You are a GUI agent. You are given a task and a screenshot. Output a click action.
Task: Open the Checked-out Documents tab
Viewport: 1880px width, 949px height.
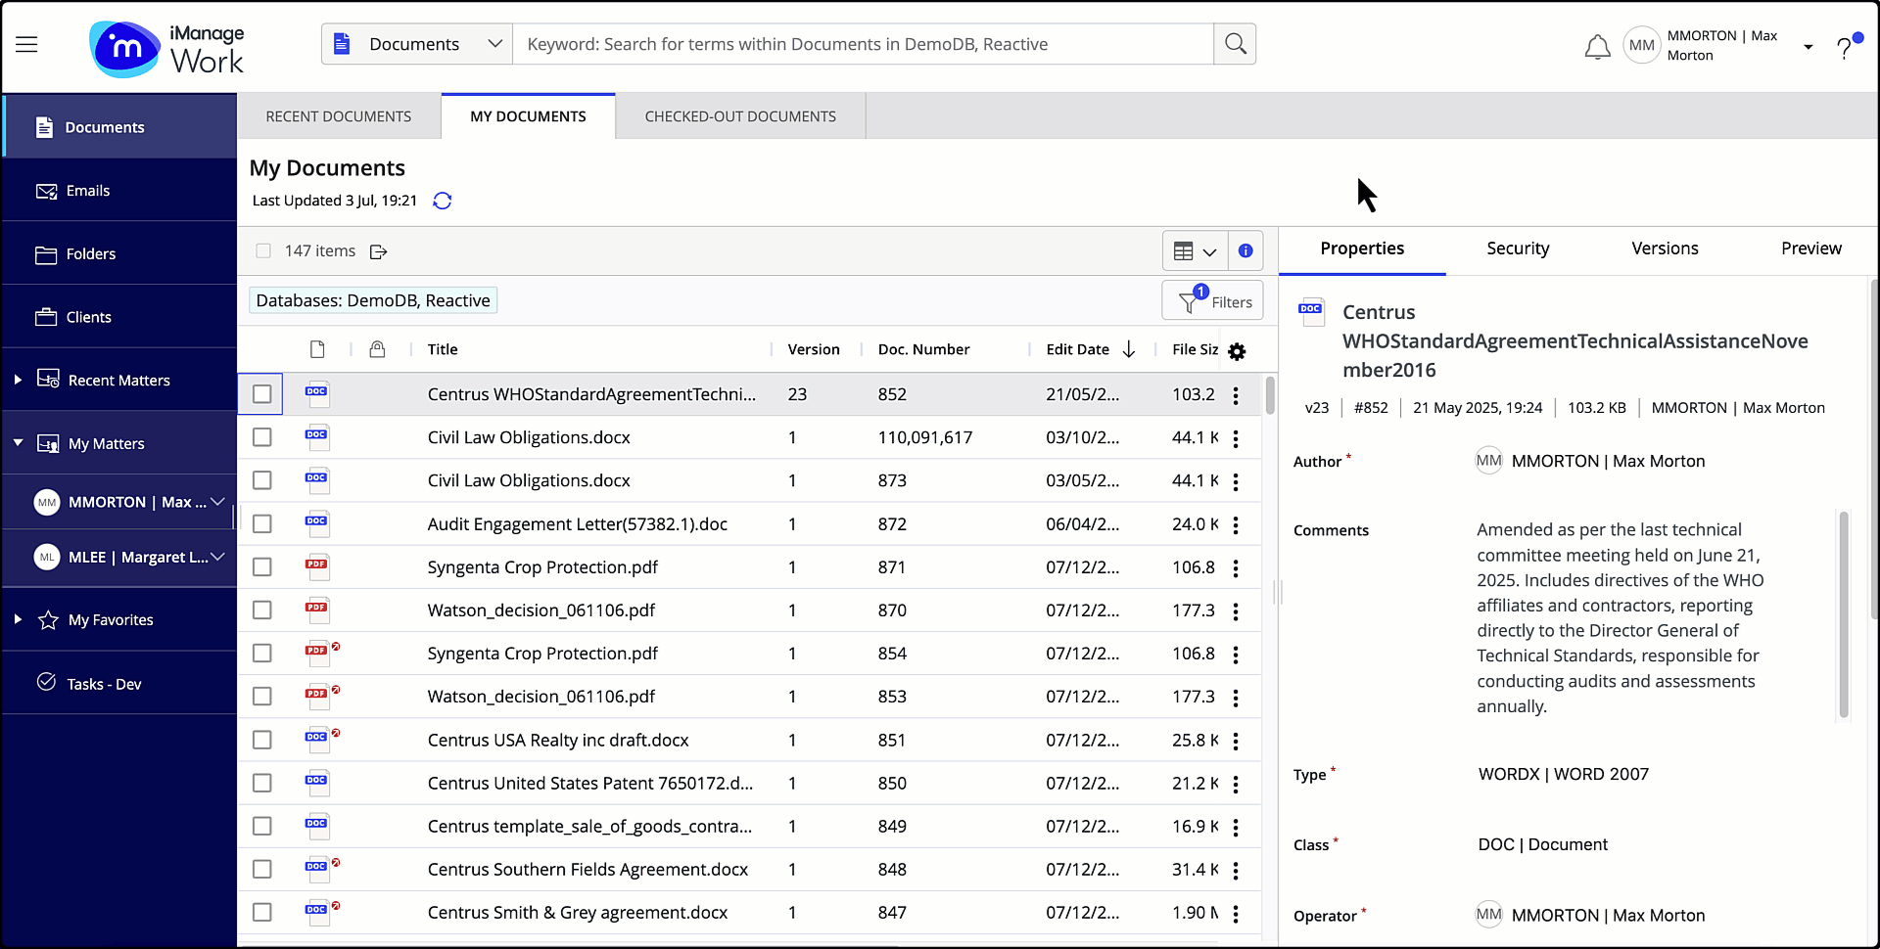tap(739, 115)
